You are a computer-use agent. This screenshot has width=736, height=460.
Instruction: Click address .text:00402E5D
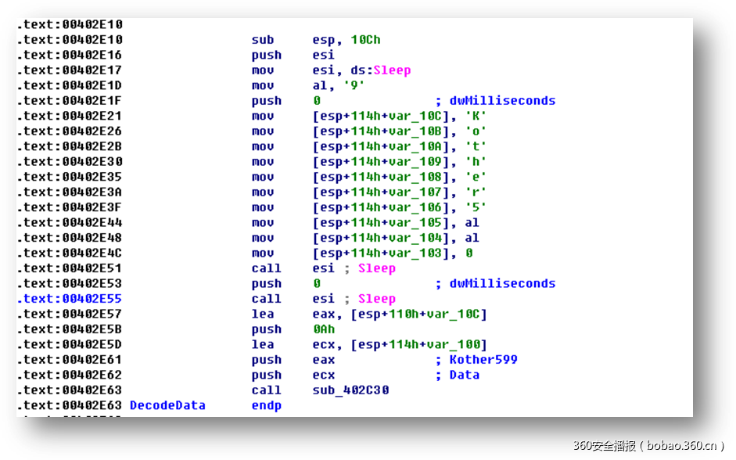[x=69, y=344]
